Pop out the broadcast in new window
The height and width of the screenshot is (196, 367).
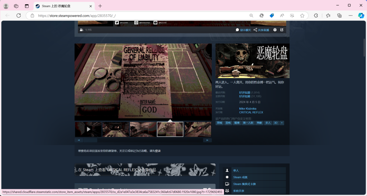[x=282, y=30]
